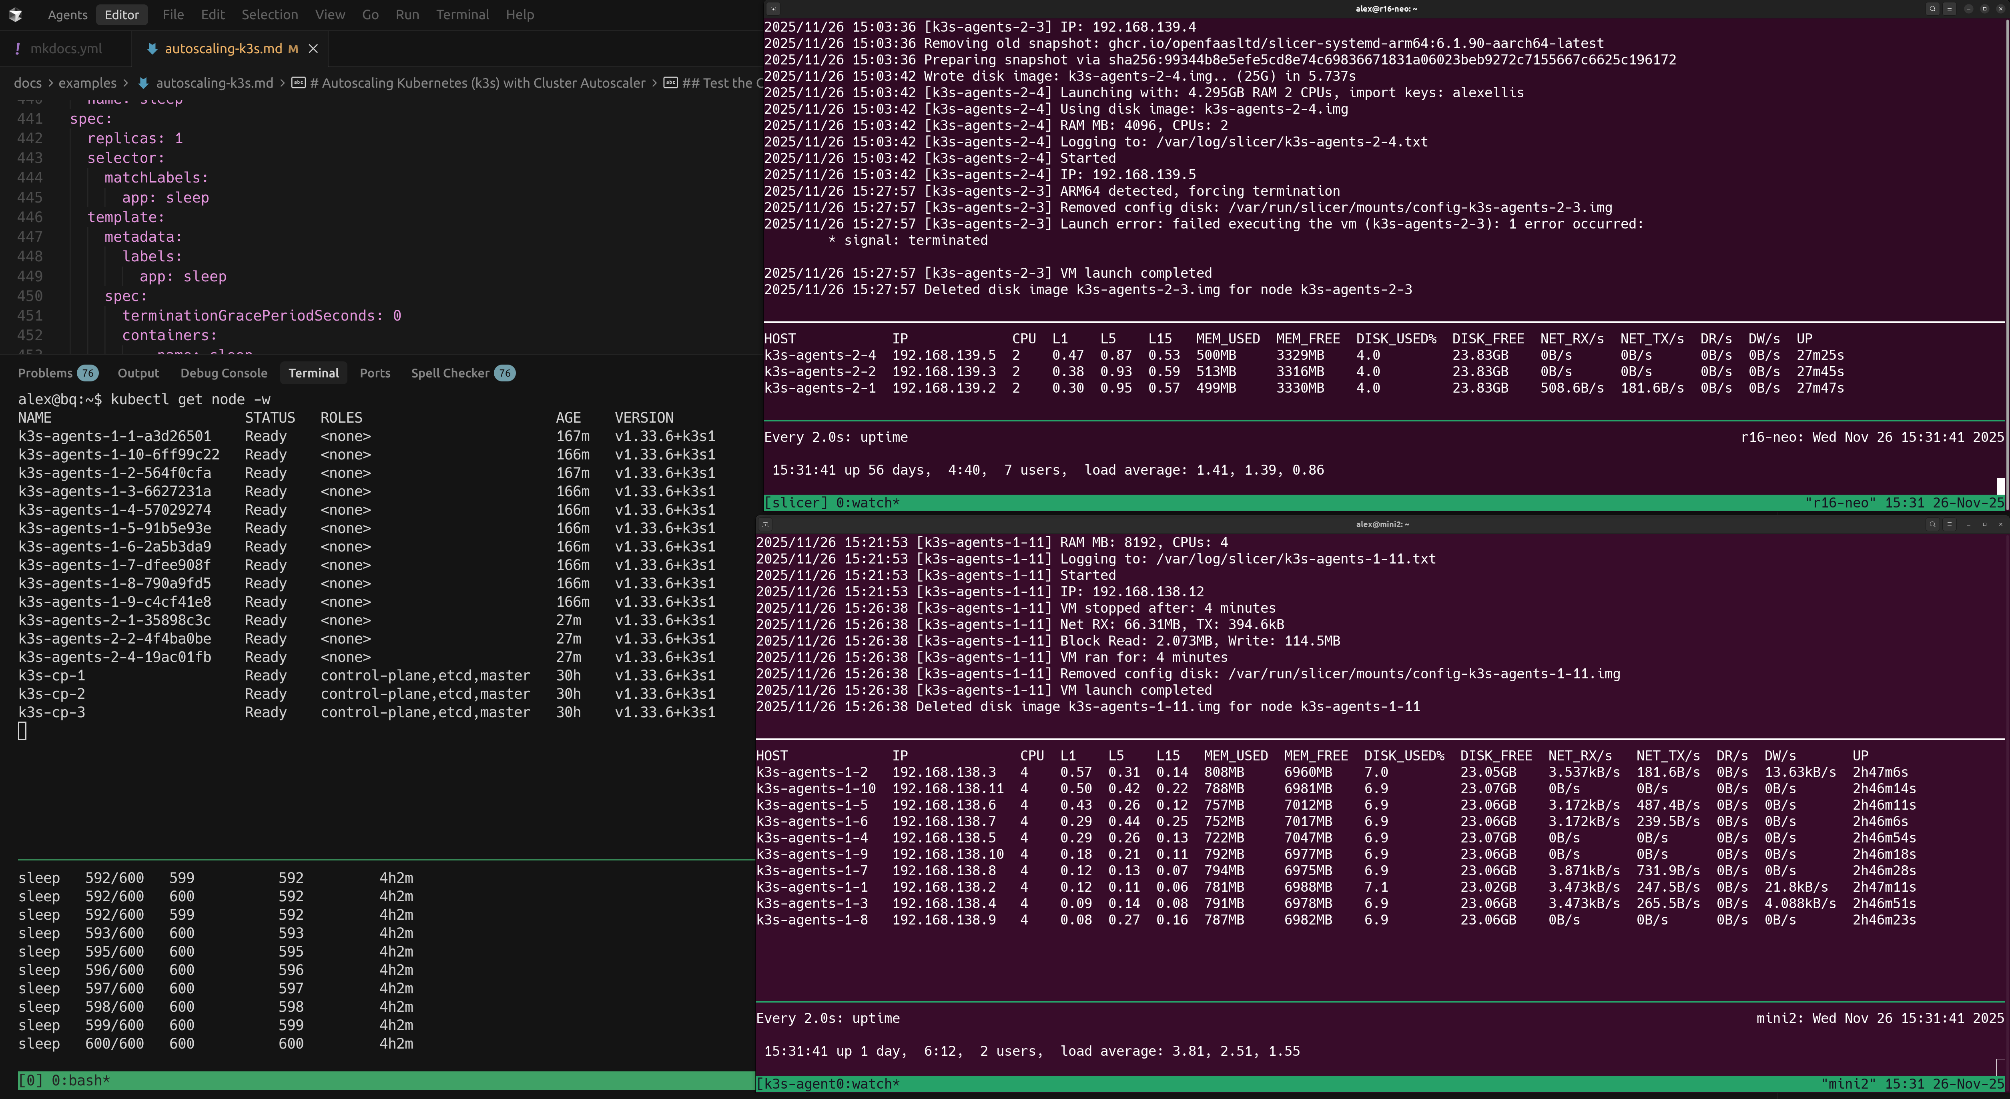Close the autoscaling-k3s.md editor tab

click(313, 48)
